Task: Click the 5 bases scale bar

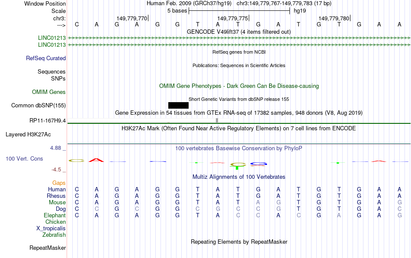Action: [239, 11]
